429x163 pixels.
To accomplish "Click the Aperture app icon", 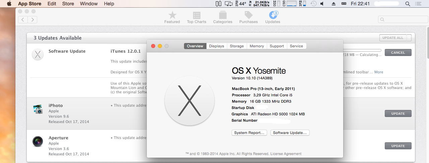I will pyautogui.click(x=38, y=141).
